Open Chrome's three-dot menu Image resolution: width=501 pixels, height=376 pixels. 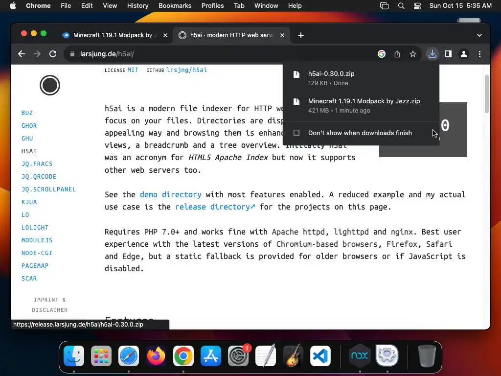pyautogui.click(x=479, y=54)
